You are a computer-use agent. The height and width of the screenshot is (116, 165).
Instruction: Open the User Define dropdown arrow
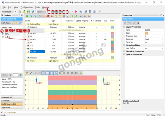[x=162, y=48]
